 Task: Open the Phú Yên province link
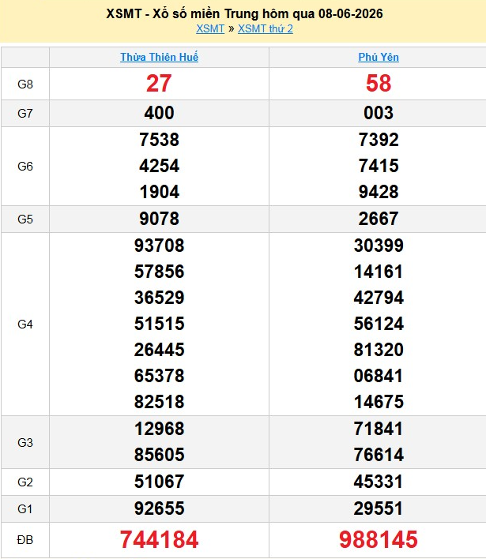pyautogui.click(x=379, y=57)
